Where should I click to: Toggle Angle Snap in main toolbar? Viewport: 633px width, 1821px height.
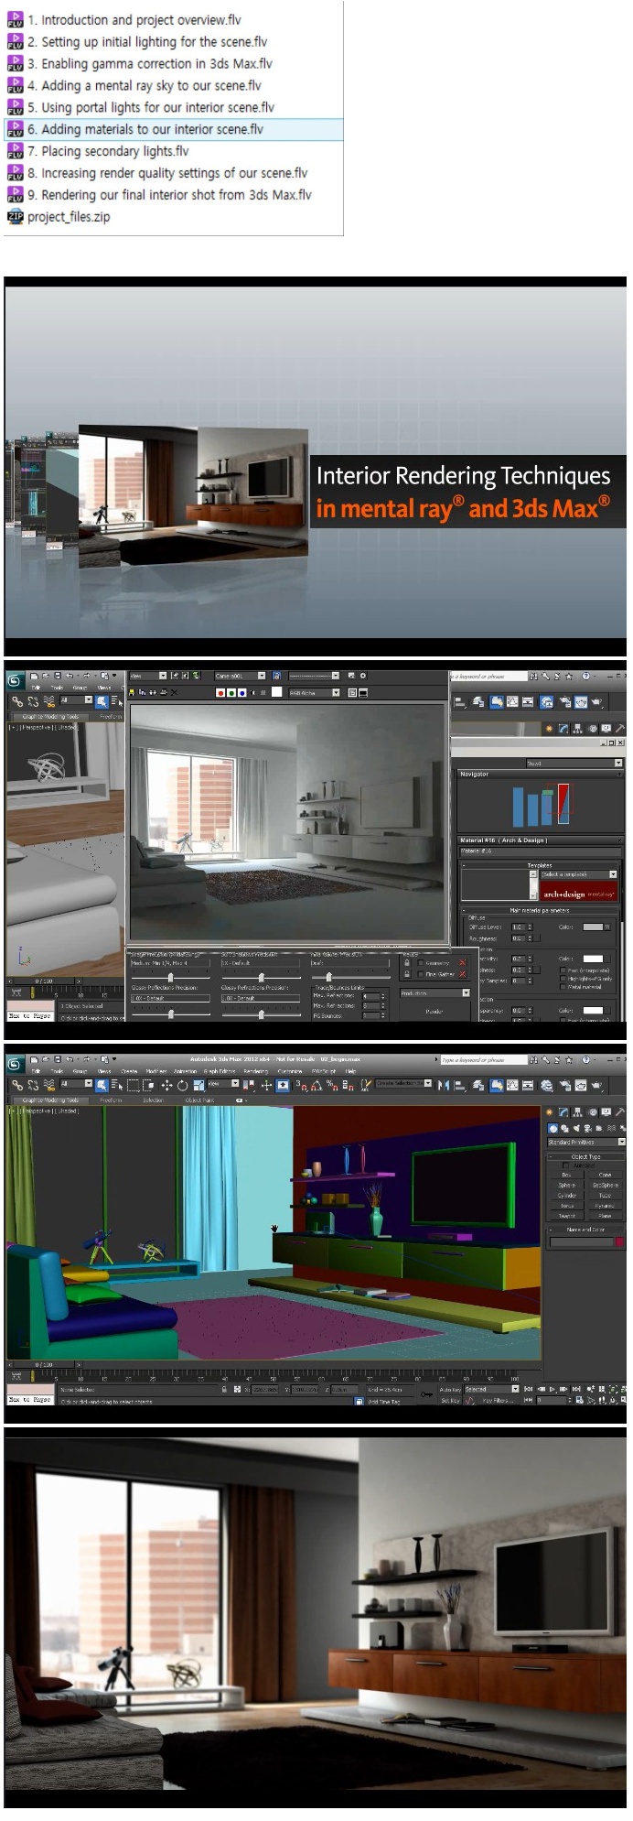point(316,1085)
